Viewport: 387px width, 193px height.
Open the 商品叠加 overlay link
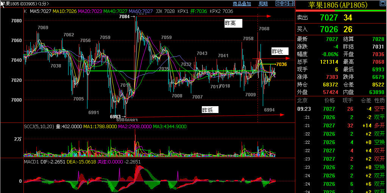coord(242,4)
